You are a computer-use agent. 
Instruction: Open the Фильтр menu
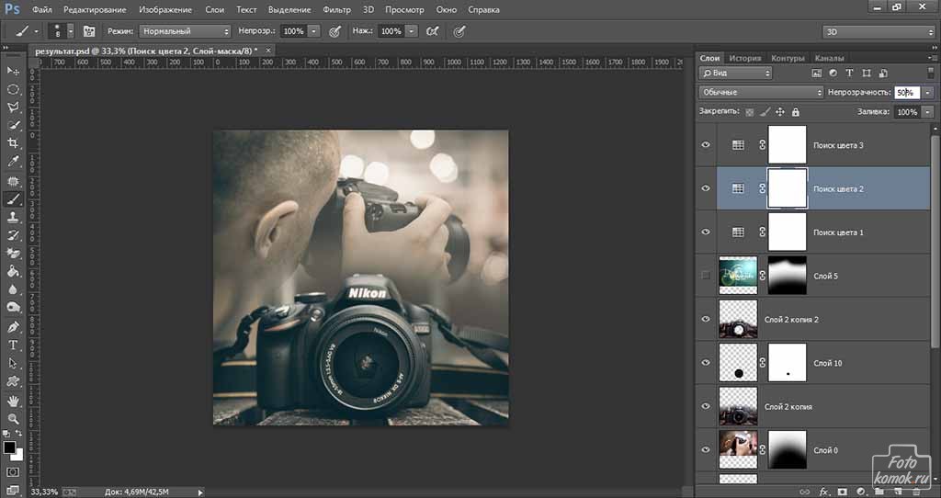[x=336, y=9]
